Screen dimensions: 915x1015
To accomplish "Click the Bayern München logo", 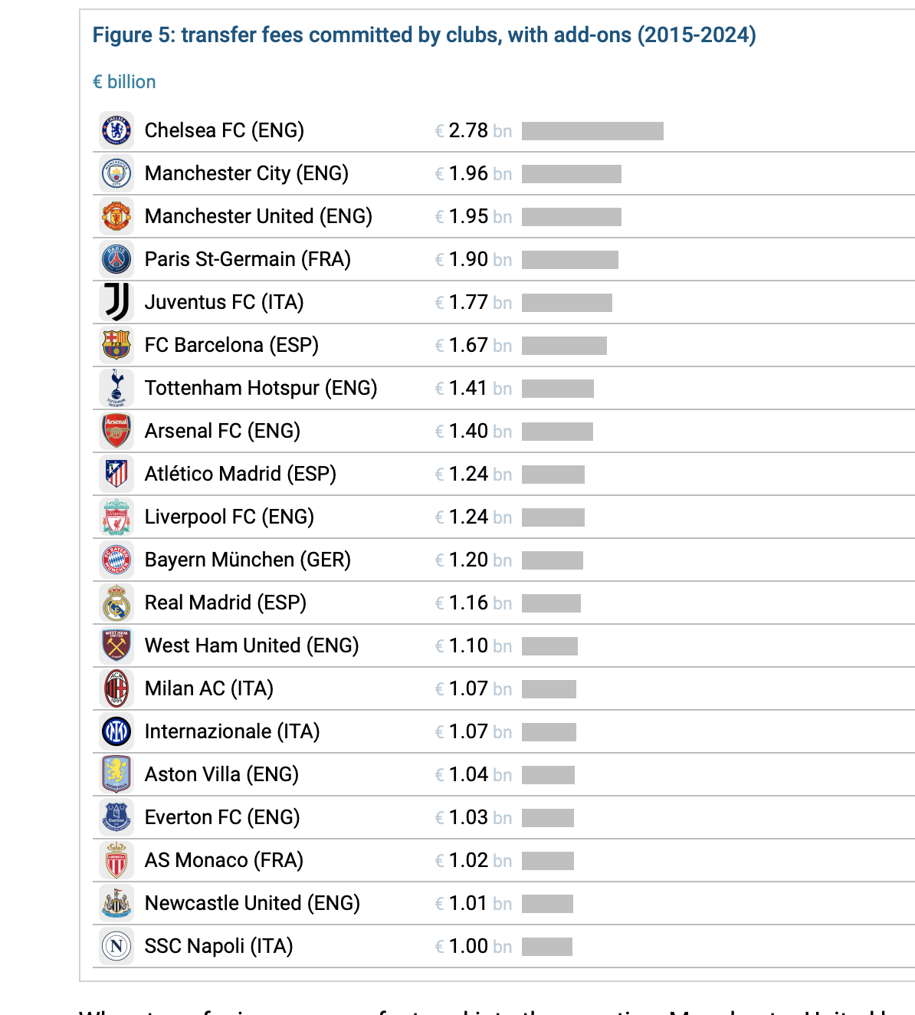I will point(116,560).
